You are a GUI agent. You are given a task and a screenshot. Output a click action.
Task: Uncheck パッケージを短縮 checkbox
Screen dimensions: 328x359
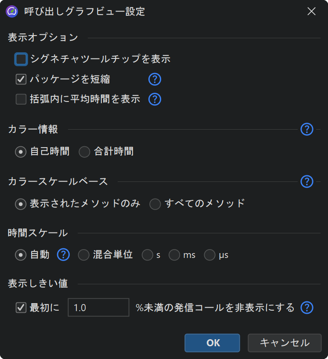coord(21,79)
